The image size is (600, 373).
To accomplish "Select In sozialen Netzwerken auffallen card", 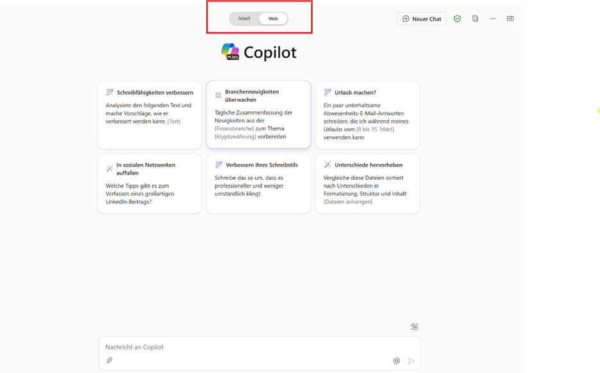I will (x=149, y=184).
